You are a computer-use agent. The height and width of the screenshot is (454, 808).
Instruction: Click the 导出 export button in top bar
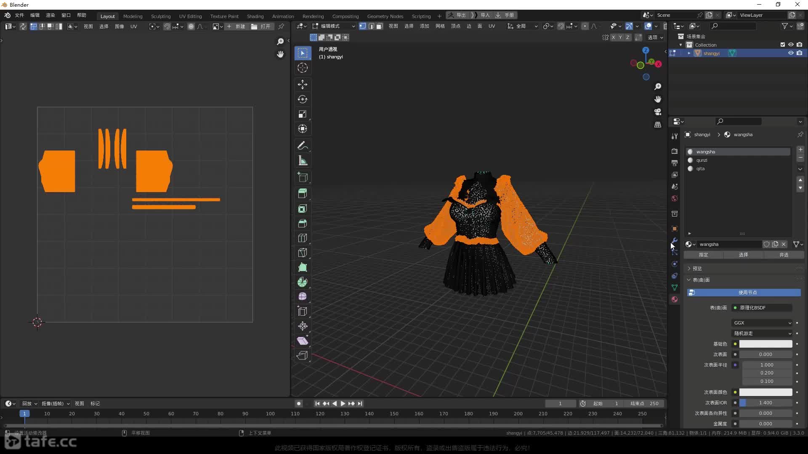[457, 15]
